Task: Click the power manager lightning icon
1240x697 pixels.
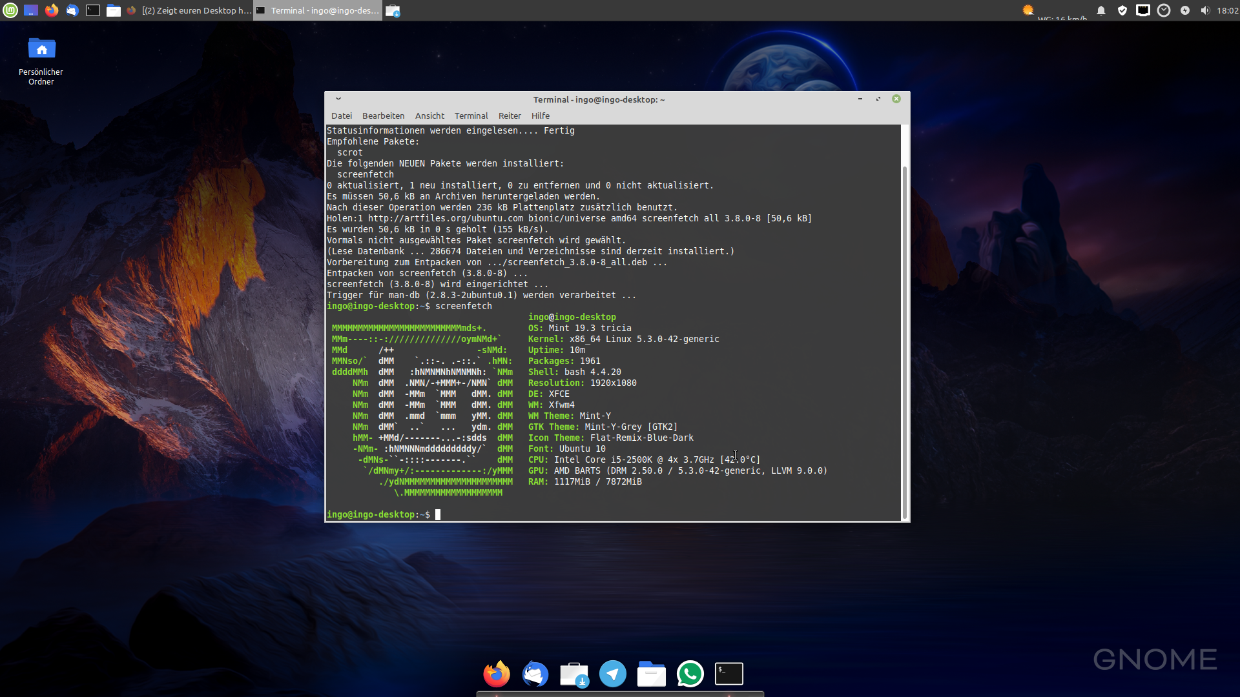Action: coord(1185,10)
